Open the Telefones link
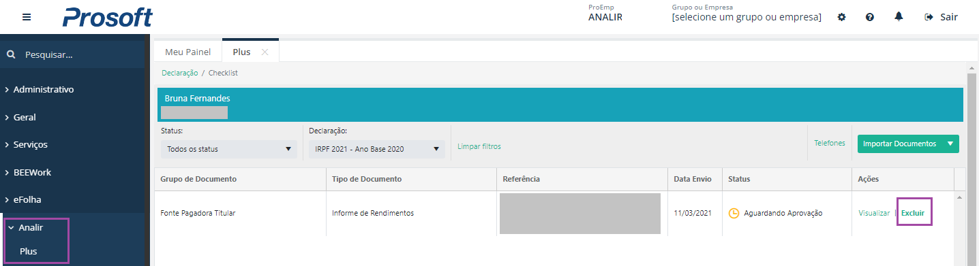Screen dimensions: 979x266 click(x=830, y=143)
